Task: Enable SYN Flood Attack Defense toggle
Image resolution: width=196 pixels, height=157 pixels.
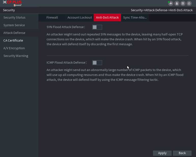Action: [x=97, y=27]
